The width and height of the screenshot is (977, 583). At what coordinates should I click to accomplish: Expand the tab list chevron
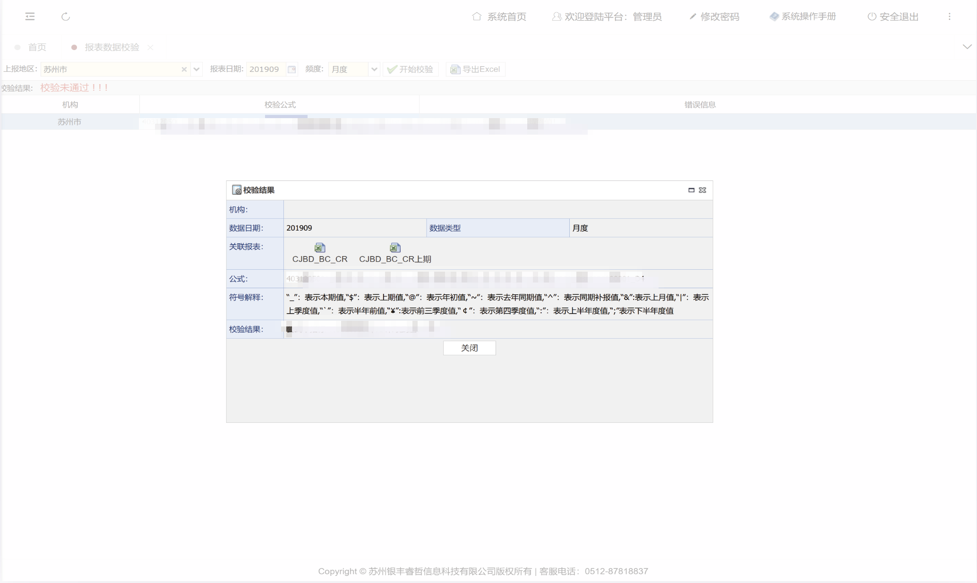coord(967,47)
